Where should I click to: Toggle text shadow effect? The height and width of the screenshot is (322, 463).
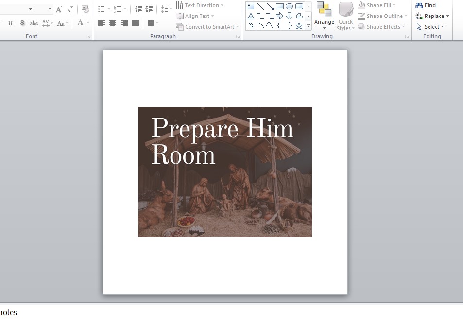click(x=22, y=23)
